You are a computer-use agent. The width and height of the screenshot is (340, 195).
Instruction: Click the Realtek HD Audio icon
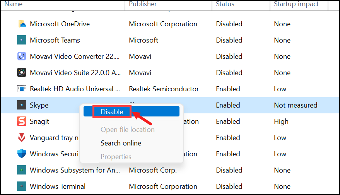click(22, 89)
